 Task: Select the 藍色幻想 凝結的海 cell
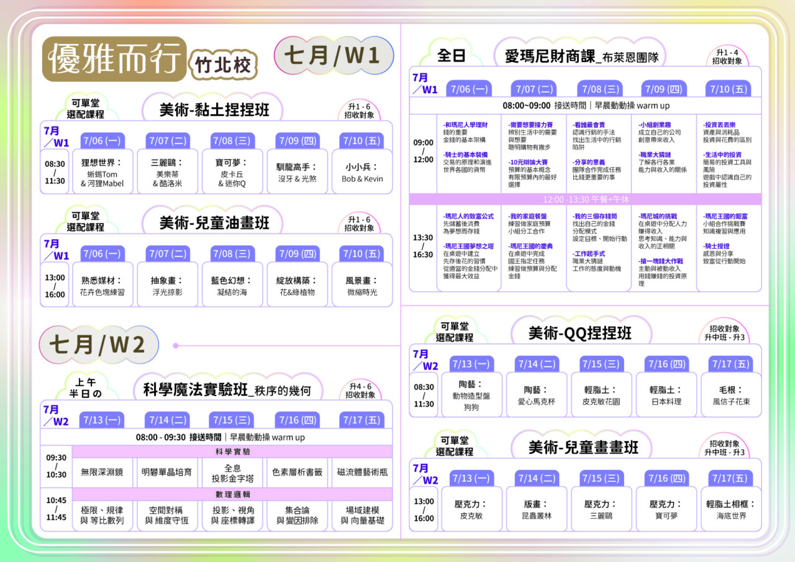(232, 286)
